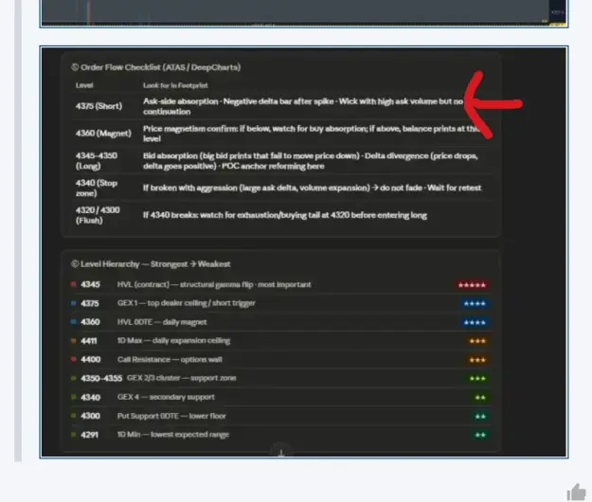
Task: Click the three-star orange badge on 4400 row
Action: click(x=477, y=360)
